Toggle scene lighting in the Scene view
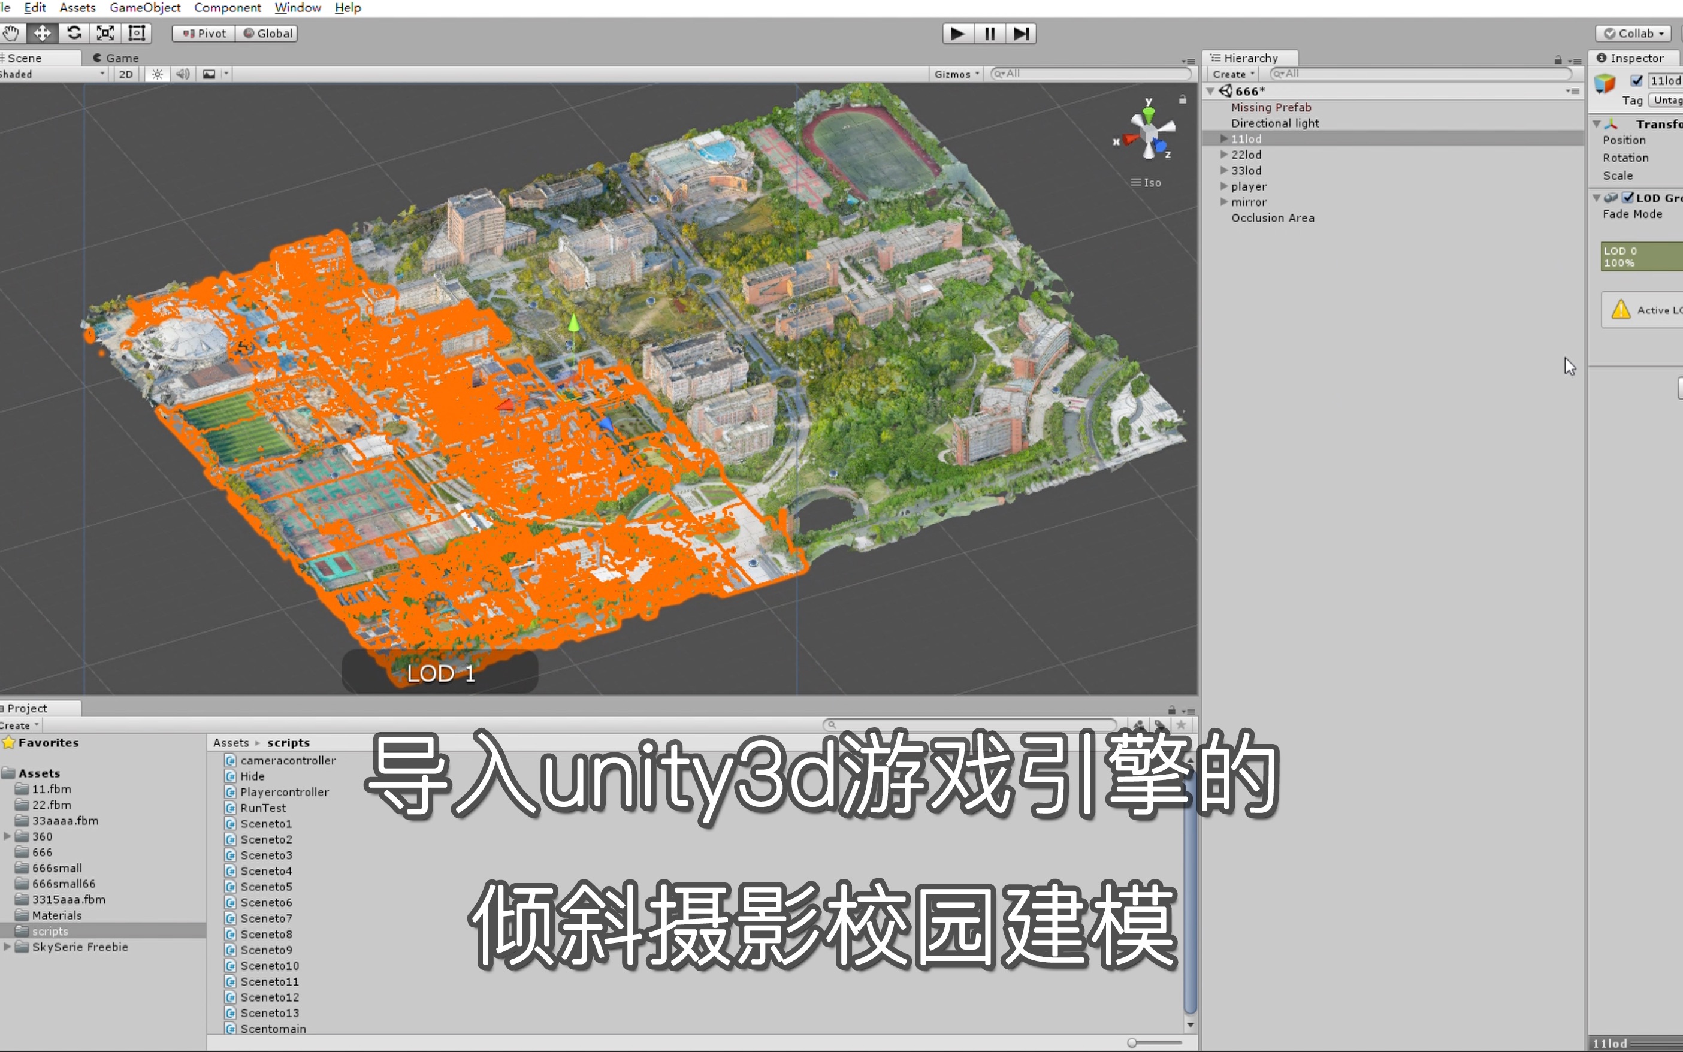This screenshot has width=1683, height=1052. point(157,74)
